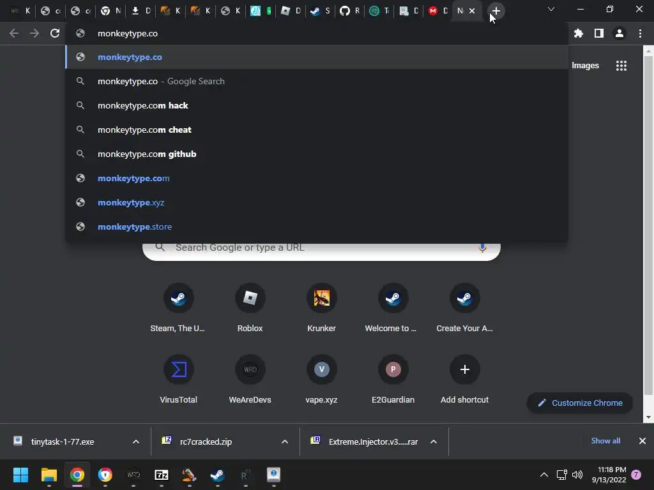Open the GitHub tab
This screenshot has height=490, width=654.
(x=349, y=11)
